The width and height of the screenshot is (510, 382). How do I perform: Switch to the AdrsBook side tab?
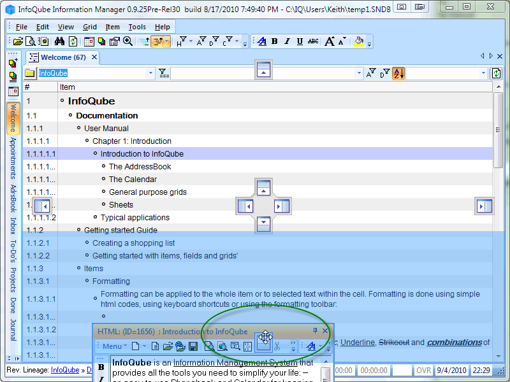click(13, 199)
